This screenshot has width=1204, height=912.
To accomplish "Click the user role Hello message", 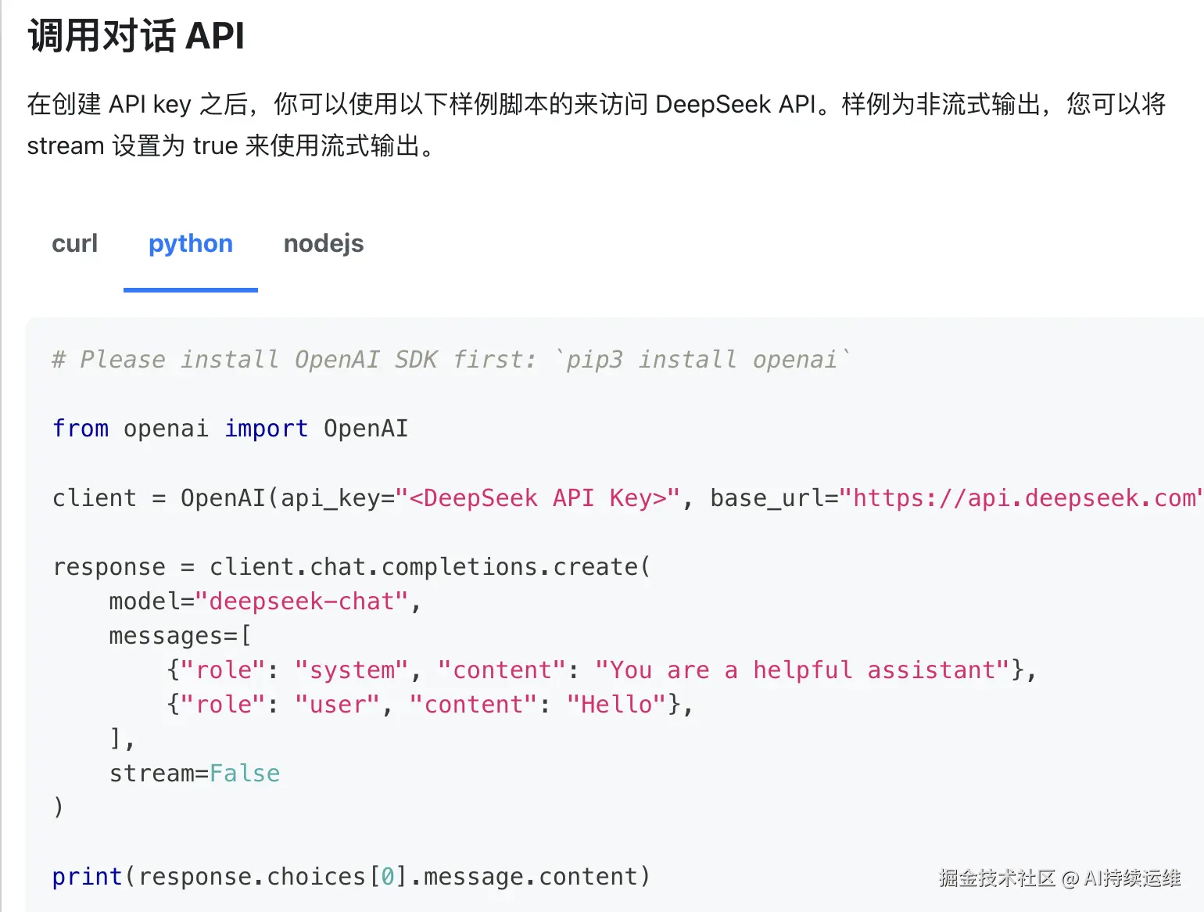I will click(x=426, y=704).
